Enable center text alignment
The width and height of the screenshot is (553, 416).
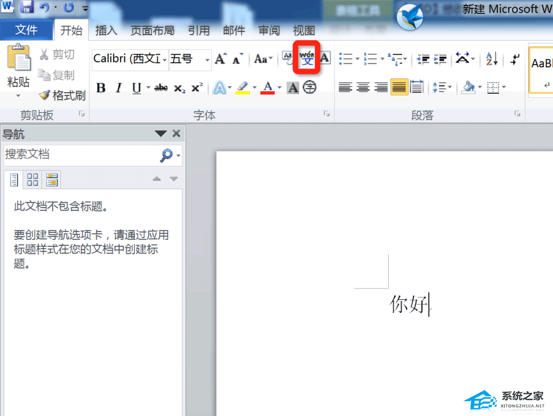click(x=363, y=87)
